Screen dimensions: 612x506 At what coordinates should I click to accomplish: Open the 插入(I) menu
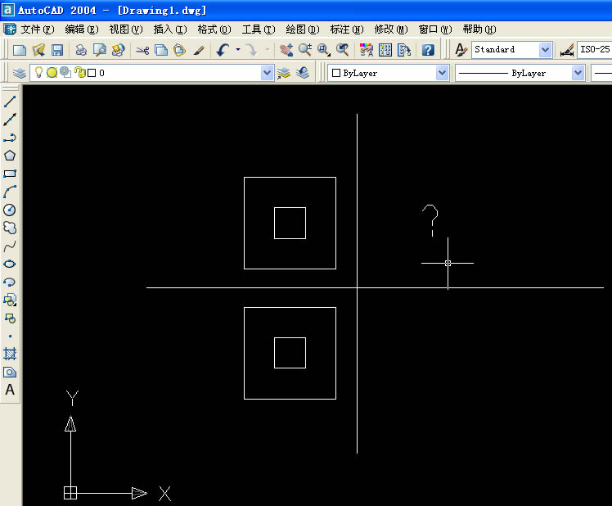pos(170,29)
